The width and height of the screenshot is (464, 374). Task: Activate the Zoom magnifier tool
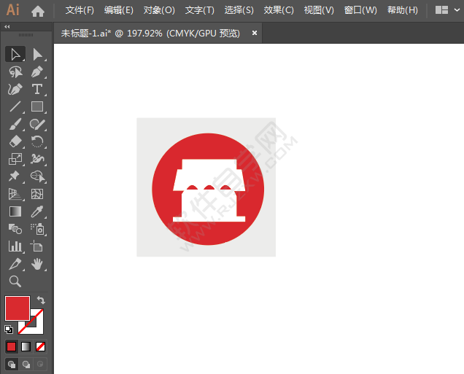click(15, 281)
